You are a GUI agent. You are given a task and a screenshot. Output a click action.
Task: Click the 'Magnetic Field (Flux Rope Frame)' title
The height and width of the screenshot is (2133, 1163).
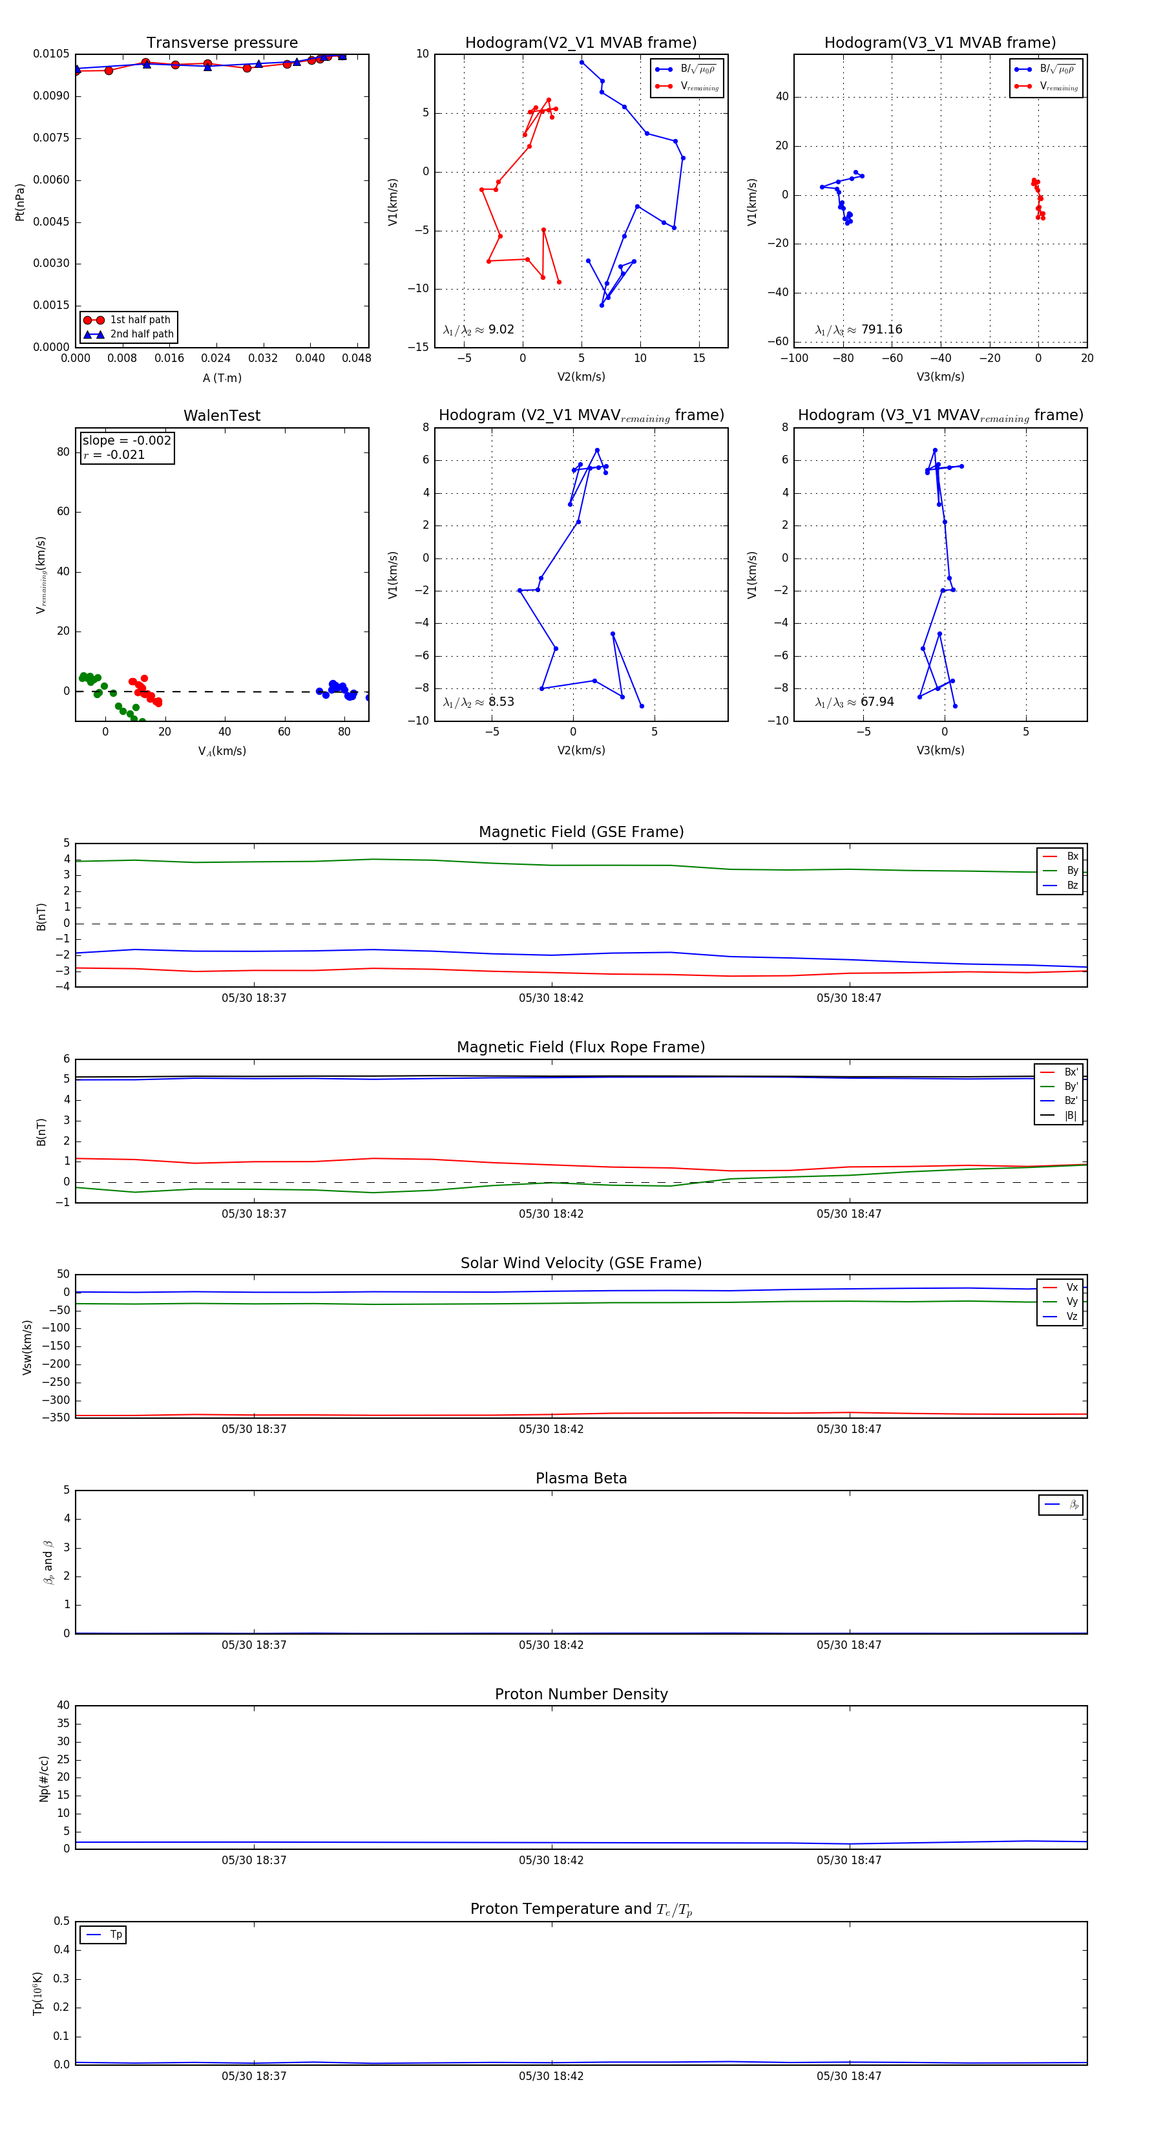(x=581, y=1048)
